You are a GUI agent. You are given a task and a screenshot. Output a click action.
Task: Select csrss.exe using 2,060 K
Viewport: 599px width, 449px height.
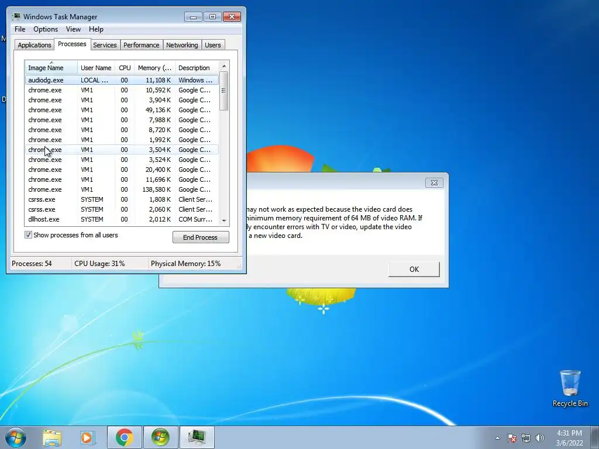122,209
